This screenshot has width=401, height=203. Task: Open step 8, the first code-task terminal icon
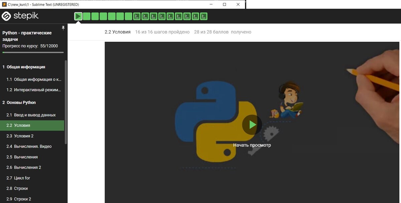137,16
